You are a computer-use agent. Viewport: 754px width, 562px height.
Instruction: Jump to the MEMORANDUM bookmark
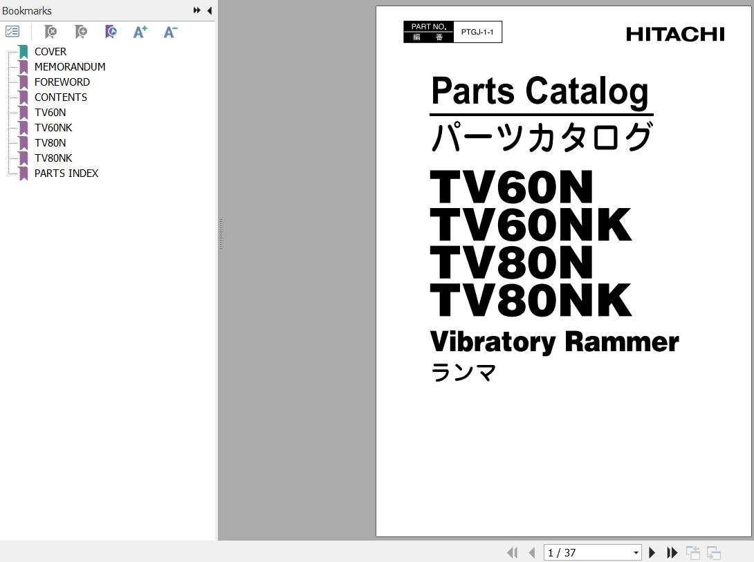click(70, 67)
